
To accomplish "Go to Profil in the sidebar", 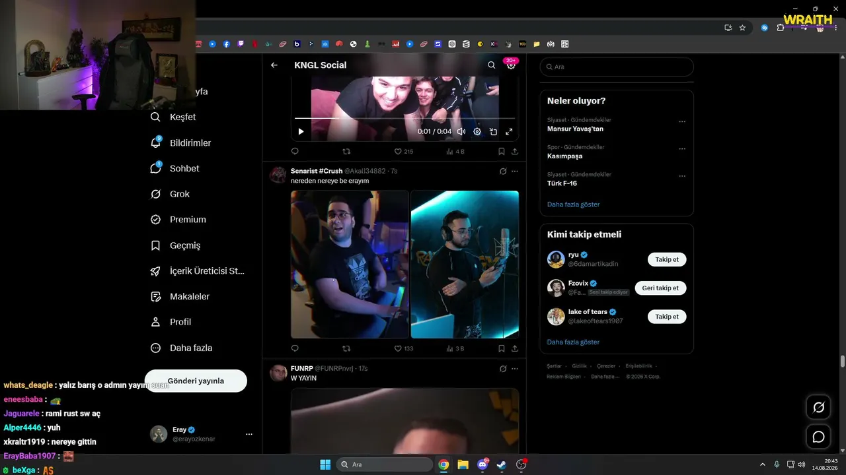I will [x=171, y=322].
